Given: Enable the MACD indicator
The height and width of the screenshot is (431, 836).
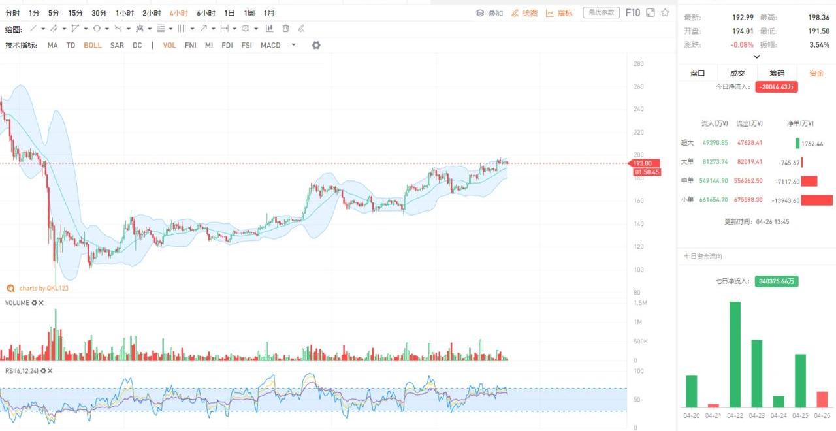Looking at the screenshot, I should (x=270, y=46).
